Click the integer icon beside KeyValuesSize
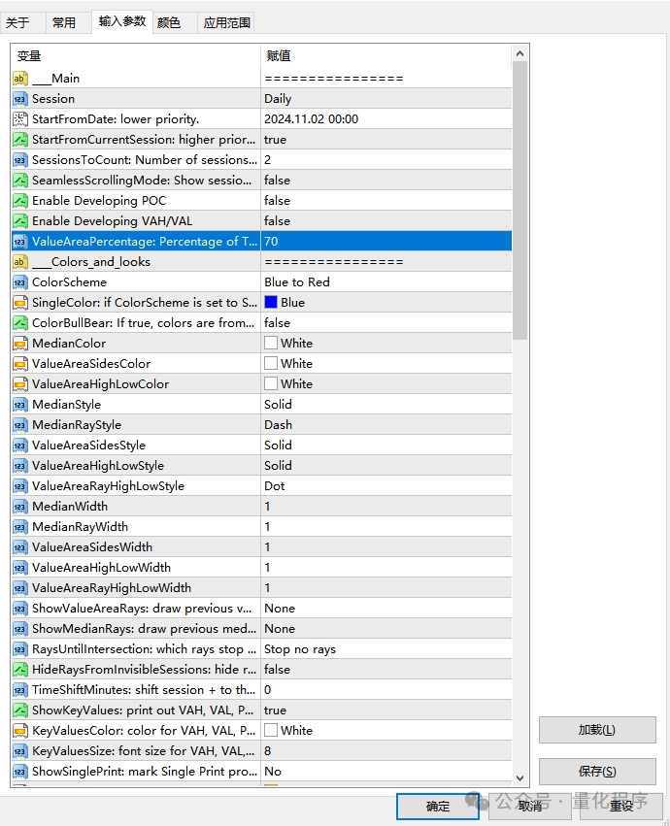Screen dimensions: 670x826 [x=20, y=751]
